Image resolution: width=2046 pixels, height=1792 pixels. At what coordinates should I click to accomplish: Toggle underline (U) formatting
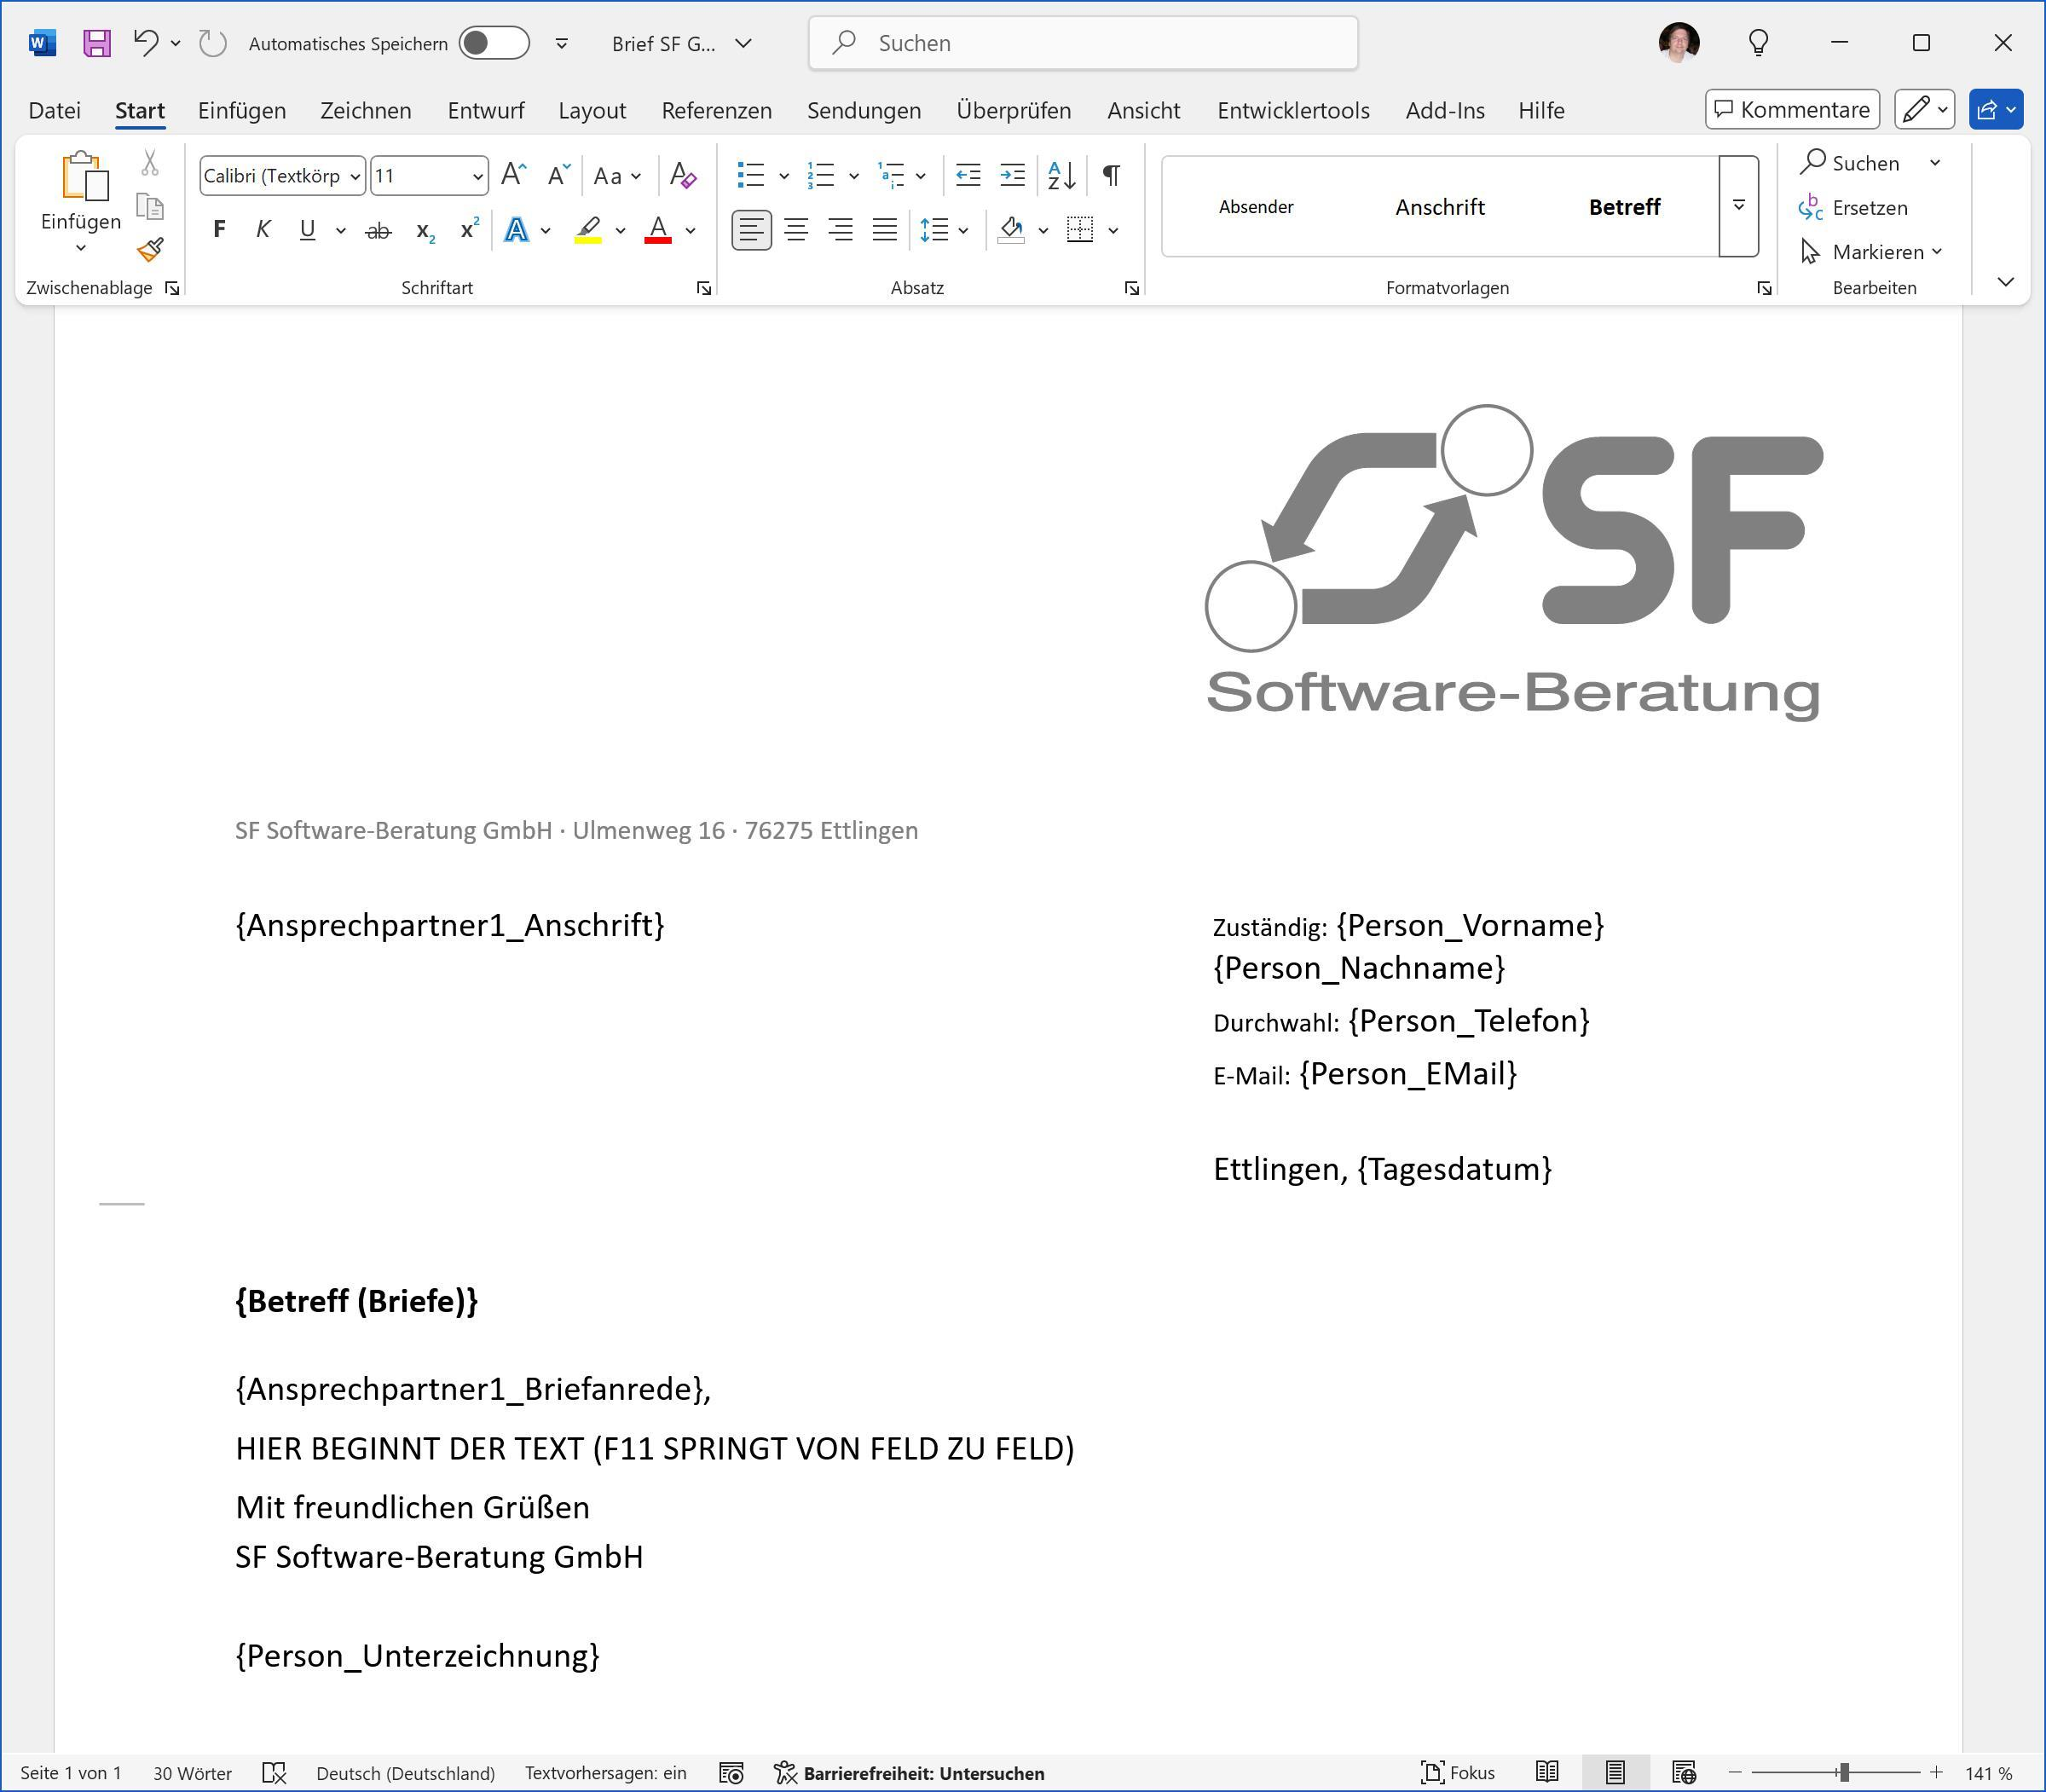[307, 230]
